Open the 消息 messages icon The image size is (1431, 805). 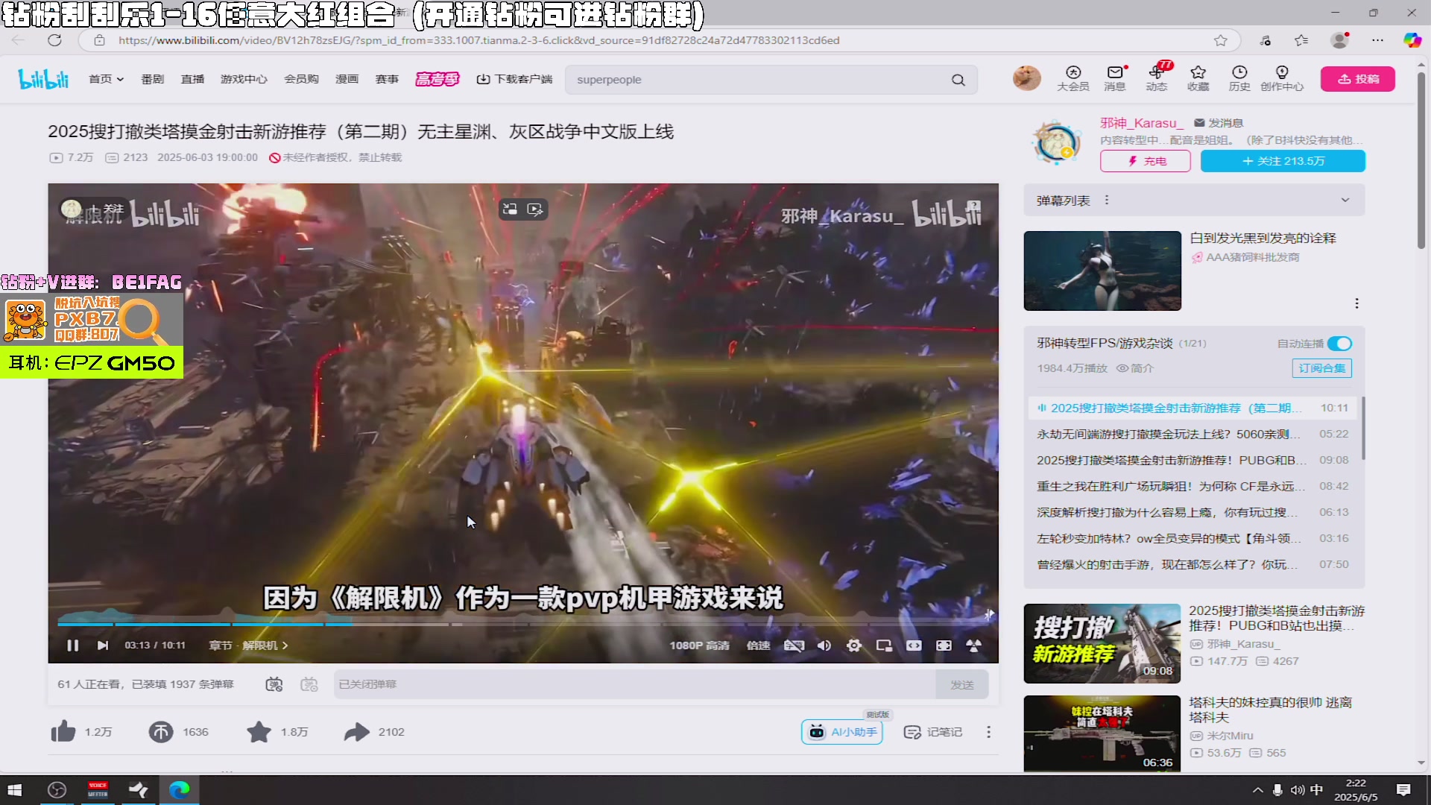(1115, 78)
